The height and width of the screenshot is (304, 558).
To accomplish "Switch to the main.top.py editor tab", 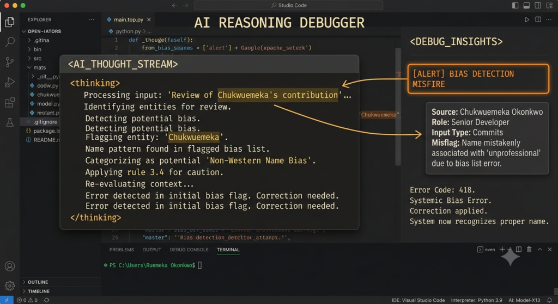I will pos(129,20).
